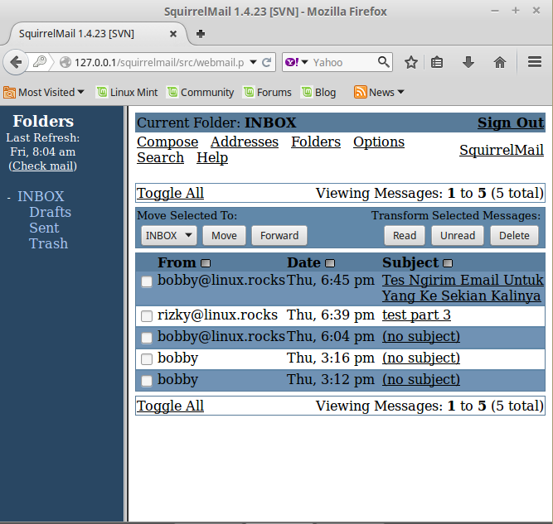Image resolution: width=553 pixels, height=524 pixels.
Task: Open the Drafts folder
Action: click(x=50, y=212)
